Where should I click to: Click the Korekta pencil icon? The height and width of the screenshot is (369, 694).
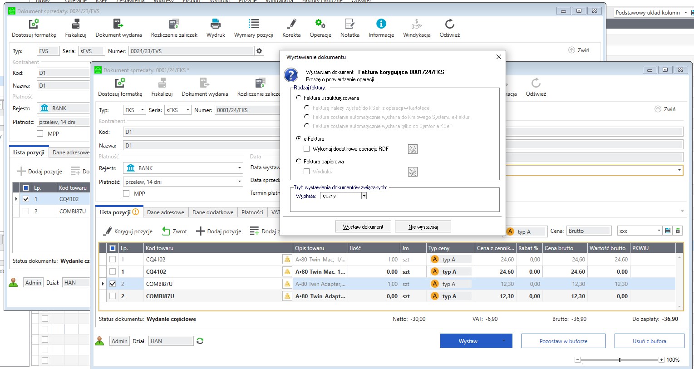point(291,24)
